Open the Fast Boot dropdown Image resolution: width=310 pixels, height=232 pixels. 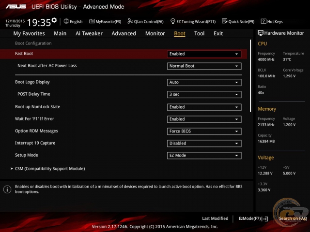[204, 54]
